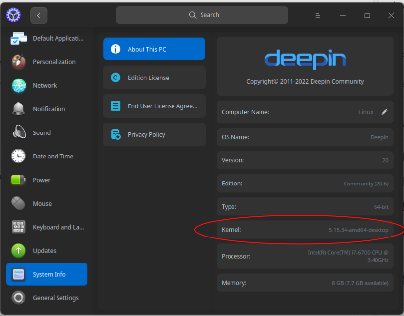The height and width of the screenshot is (316, 404).
Task: Click the Notification bell icon
Action: pyautogui.click(x=19, y=109)
